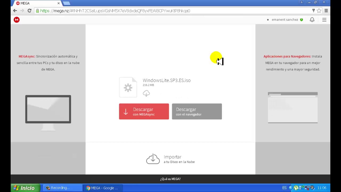The height and width of the screenshot is (192, 341).
Task: Click Importar a tu Disco en la Nube
Action: (170, 159)
